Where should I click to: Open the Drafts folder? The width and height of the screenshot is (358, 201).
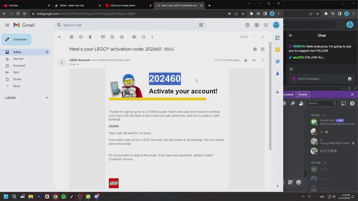[x=17, y=79]
